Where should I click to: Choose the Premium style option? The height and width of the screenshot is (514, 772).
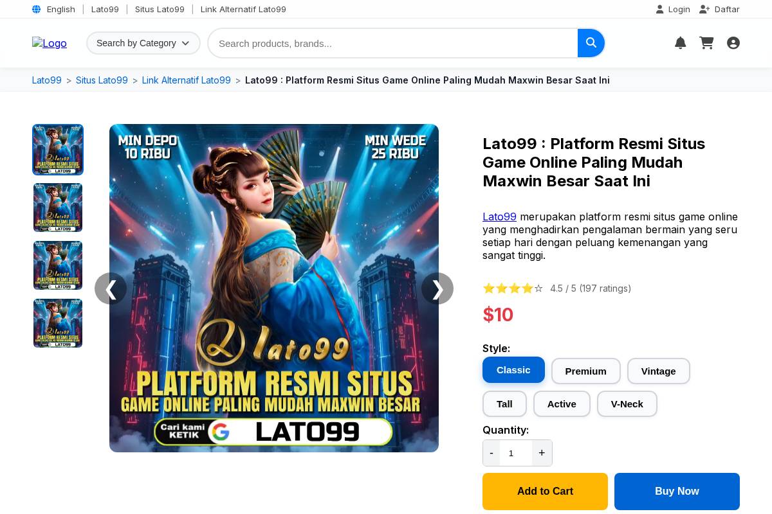(585, 371)
